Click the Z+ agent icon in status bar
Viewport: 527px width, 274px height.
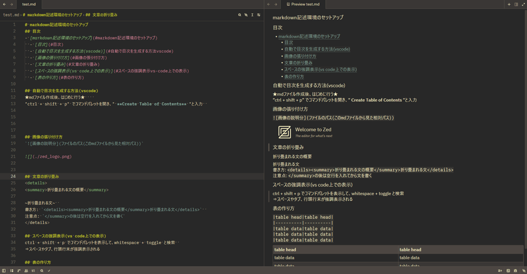tap(500, 270)
